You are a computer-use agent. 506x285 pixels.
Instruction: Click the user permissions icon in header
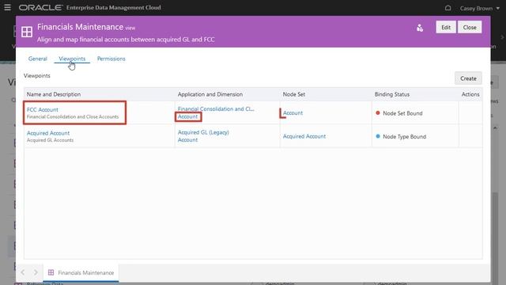pos(420,28)
